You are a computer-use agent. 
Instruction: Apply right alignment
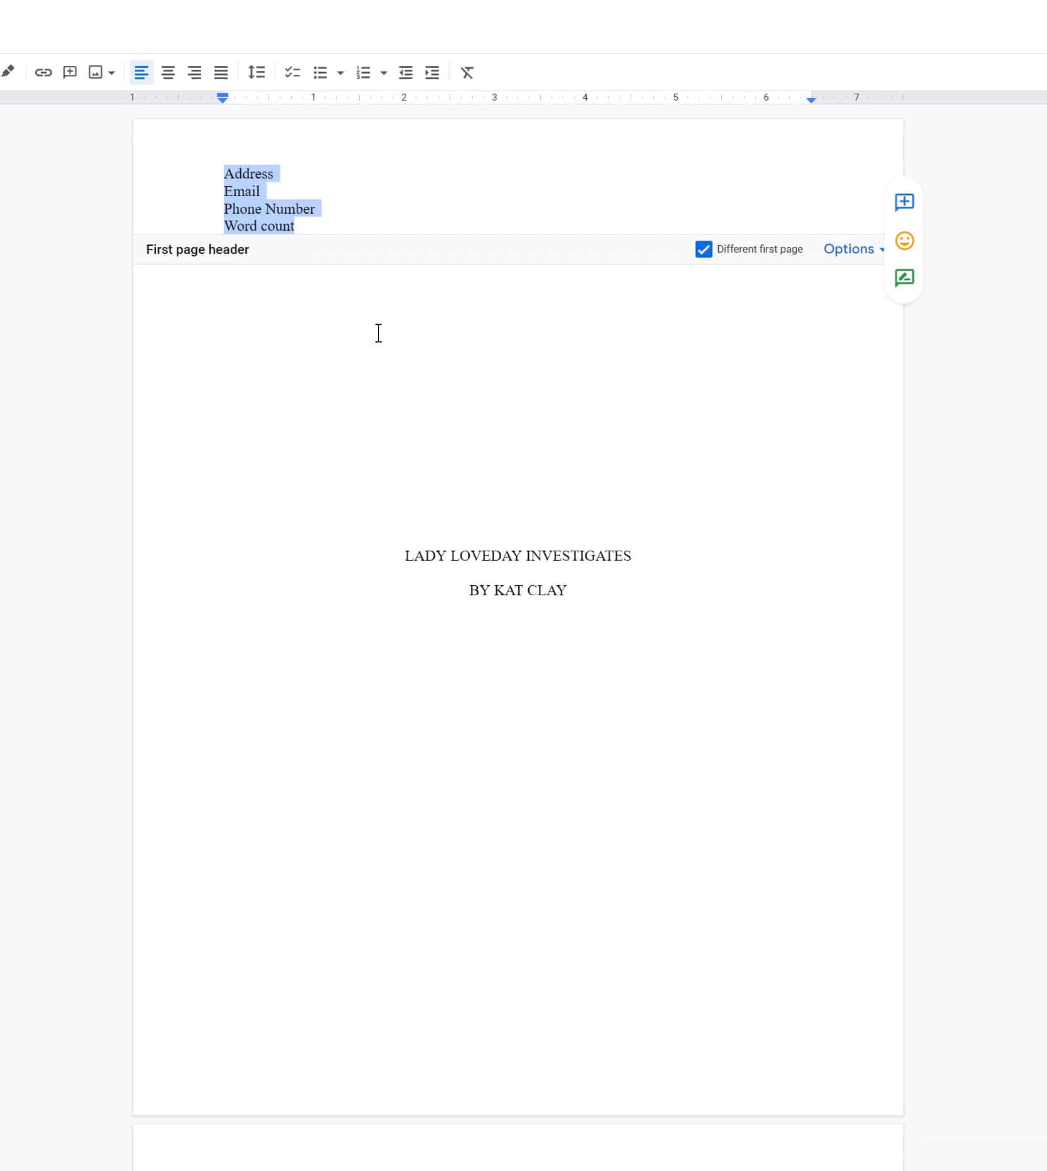194,72
